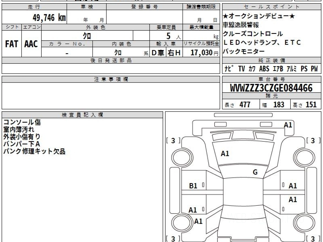Click the 後日発送部品 header
Screen dimensions: 323x242
111,60
